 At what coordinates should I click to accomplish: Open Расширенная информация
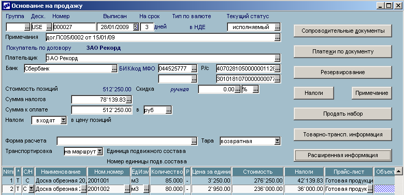(x=343, y=155)
